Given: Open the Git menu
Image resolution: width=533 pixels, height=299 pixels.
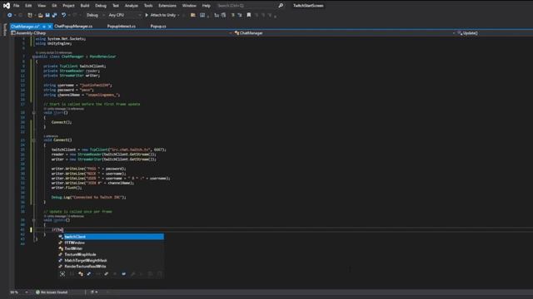Looking at the screenshot, I should pyautogui.click(x=54, y=6).
